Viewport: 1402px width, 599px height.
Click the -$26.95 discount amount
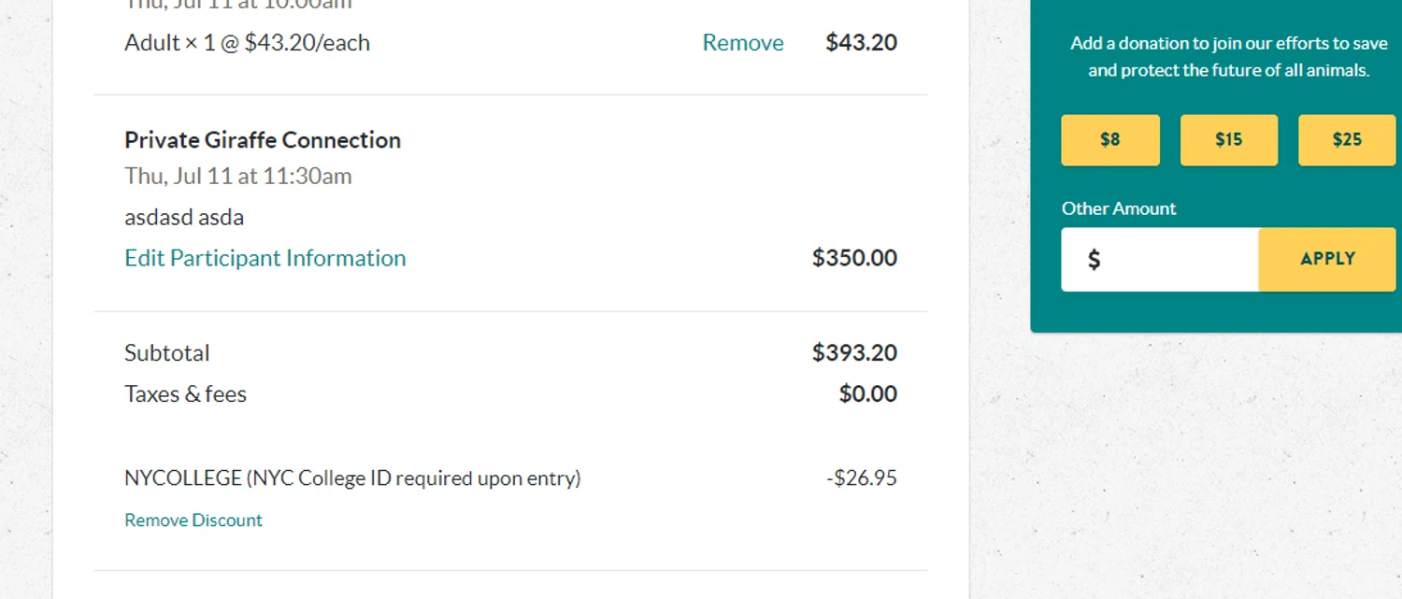(x=861, y=478)
